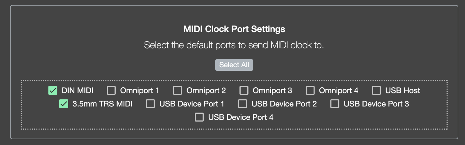This screenshot has width=465, height=145.
Task: Click the MIDI Clock Port Settings heading
Action: (x=234, y=29)
